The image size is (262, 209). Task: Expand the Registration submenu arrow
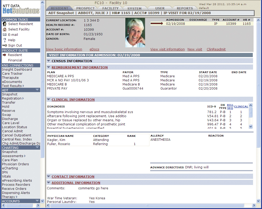[23, 98]
